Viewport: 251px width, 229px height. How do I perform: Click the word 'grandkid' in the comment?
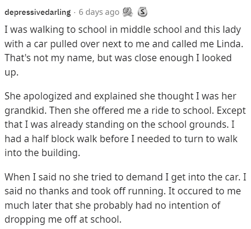[26, 111]
